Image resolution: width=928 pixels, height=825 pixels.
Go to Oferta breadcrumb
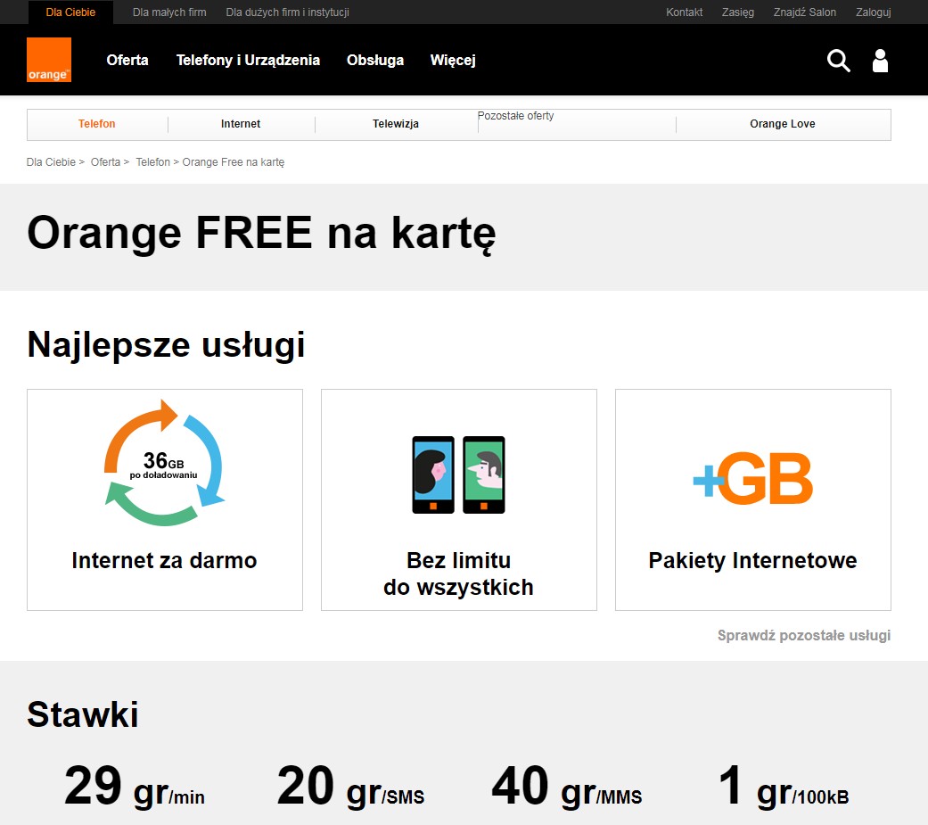pos(105,162)
